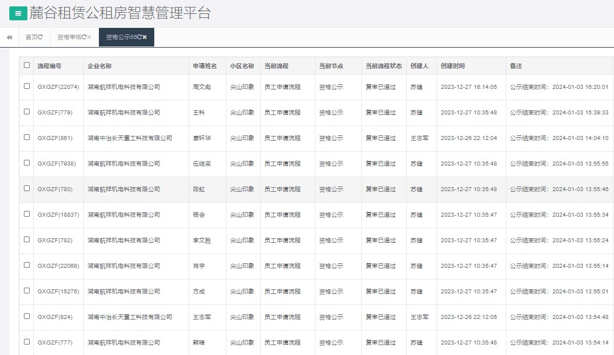The width and height of the screenshot is (614, 355).
Task: Check the row checkbox for GXGZF(824)
Action: click(x=26, y=317)
